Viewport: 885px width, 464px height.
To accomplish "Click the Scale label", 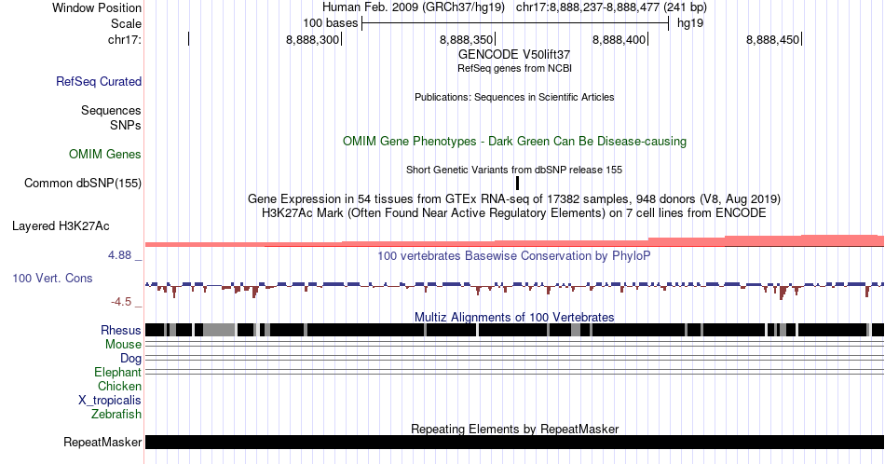I will tap(126, 23).
